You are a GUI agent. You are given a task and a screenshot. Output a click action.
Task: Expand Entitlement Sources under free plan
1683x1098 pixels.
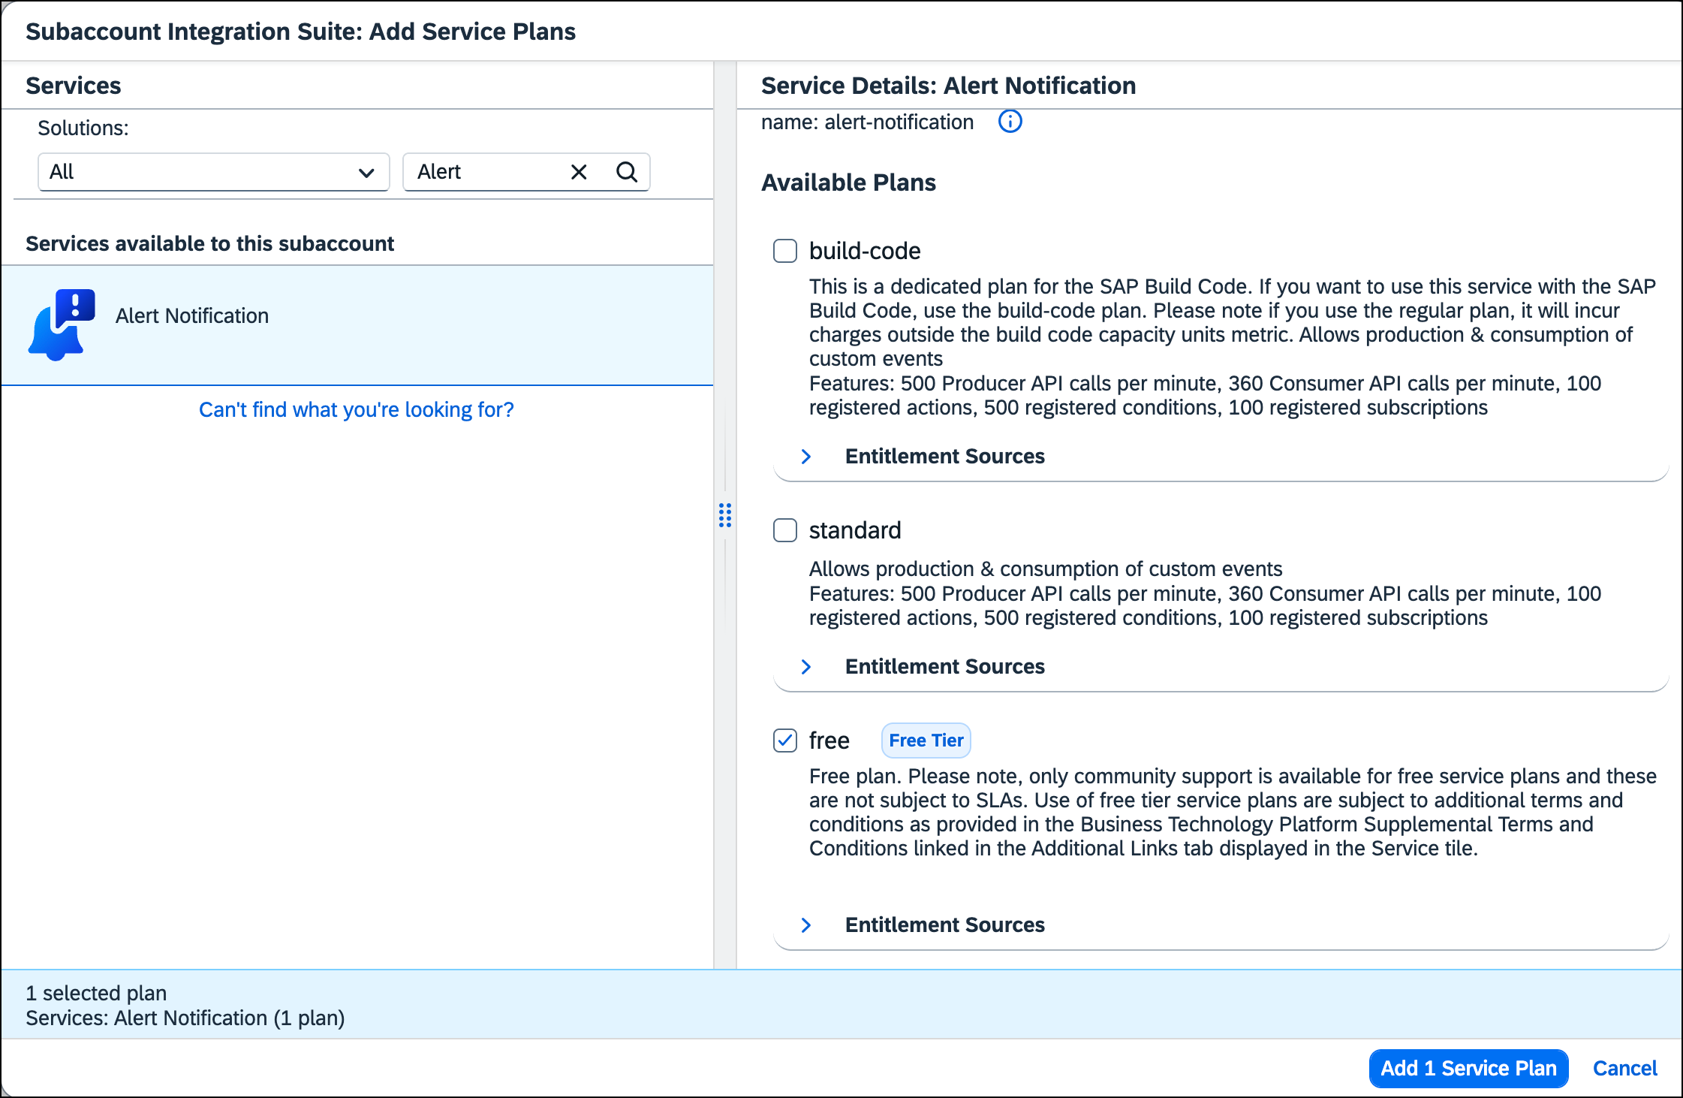(x=806, y=925)
